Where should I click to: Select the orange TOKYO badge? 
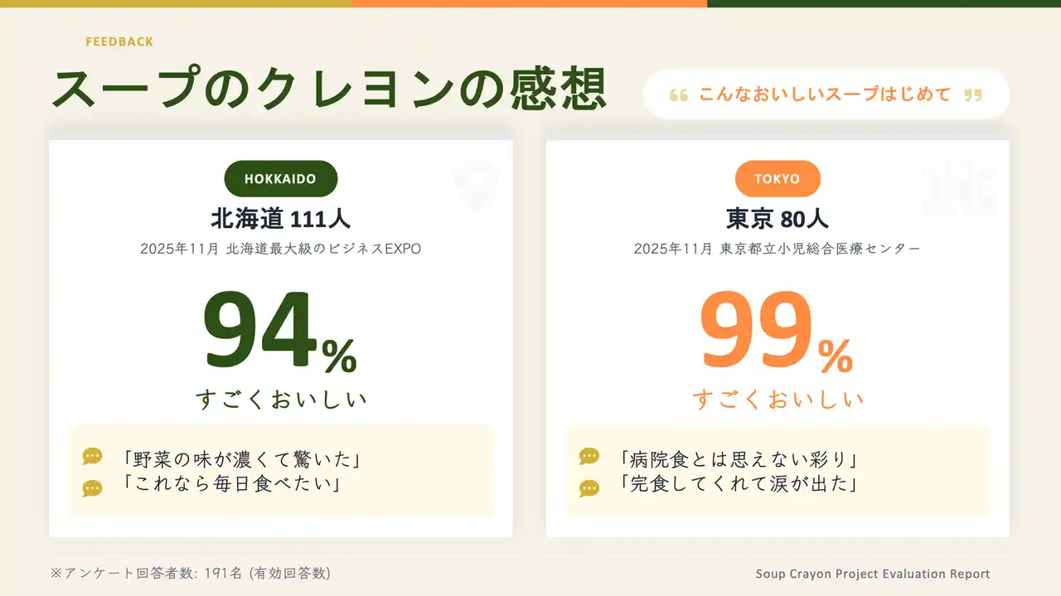[x=778, y=179]
